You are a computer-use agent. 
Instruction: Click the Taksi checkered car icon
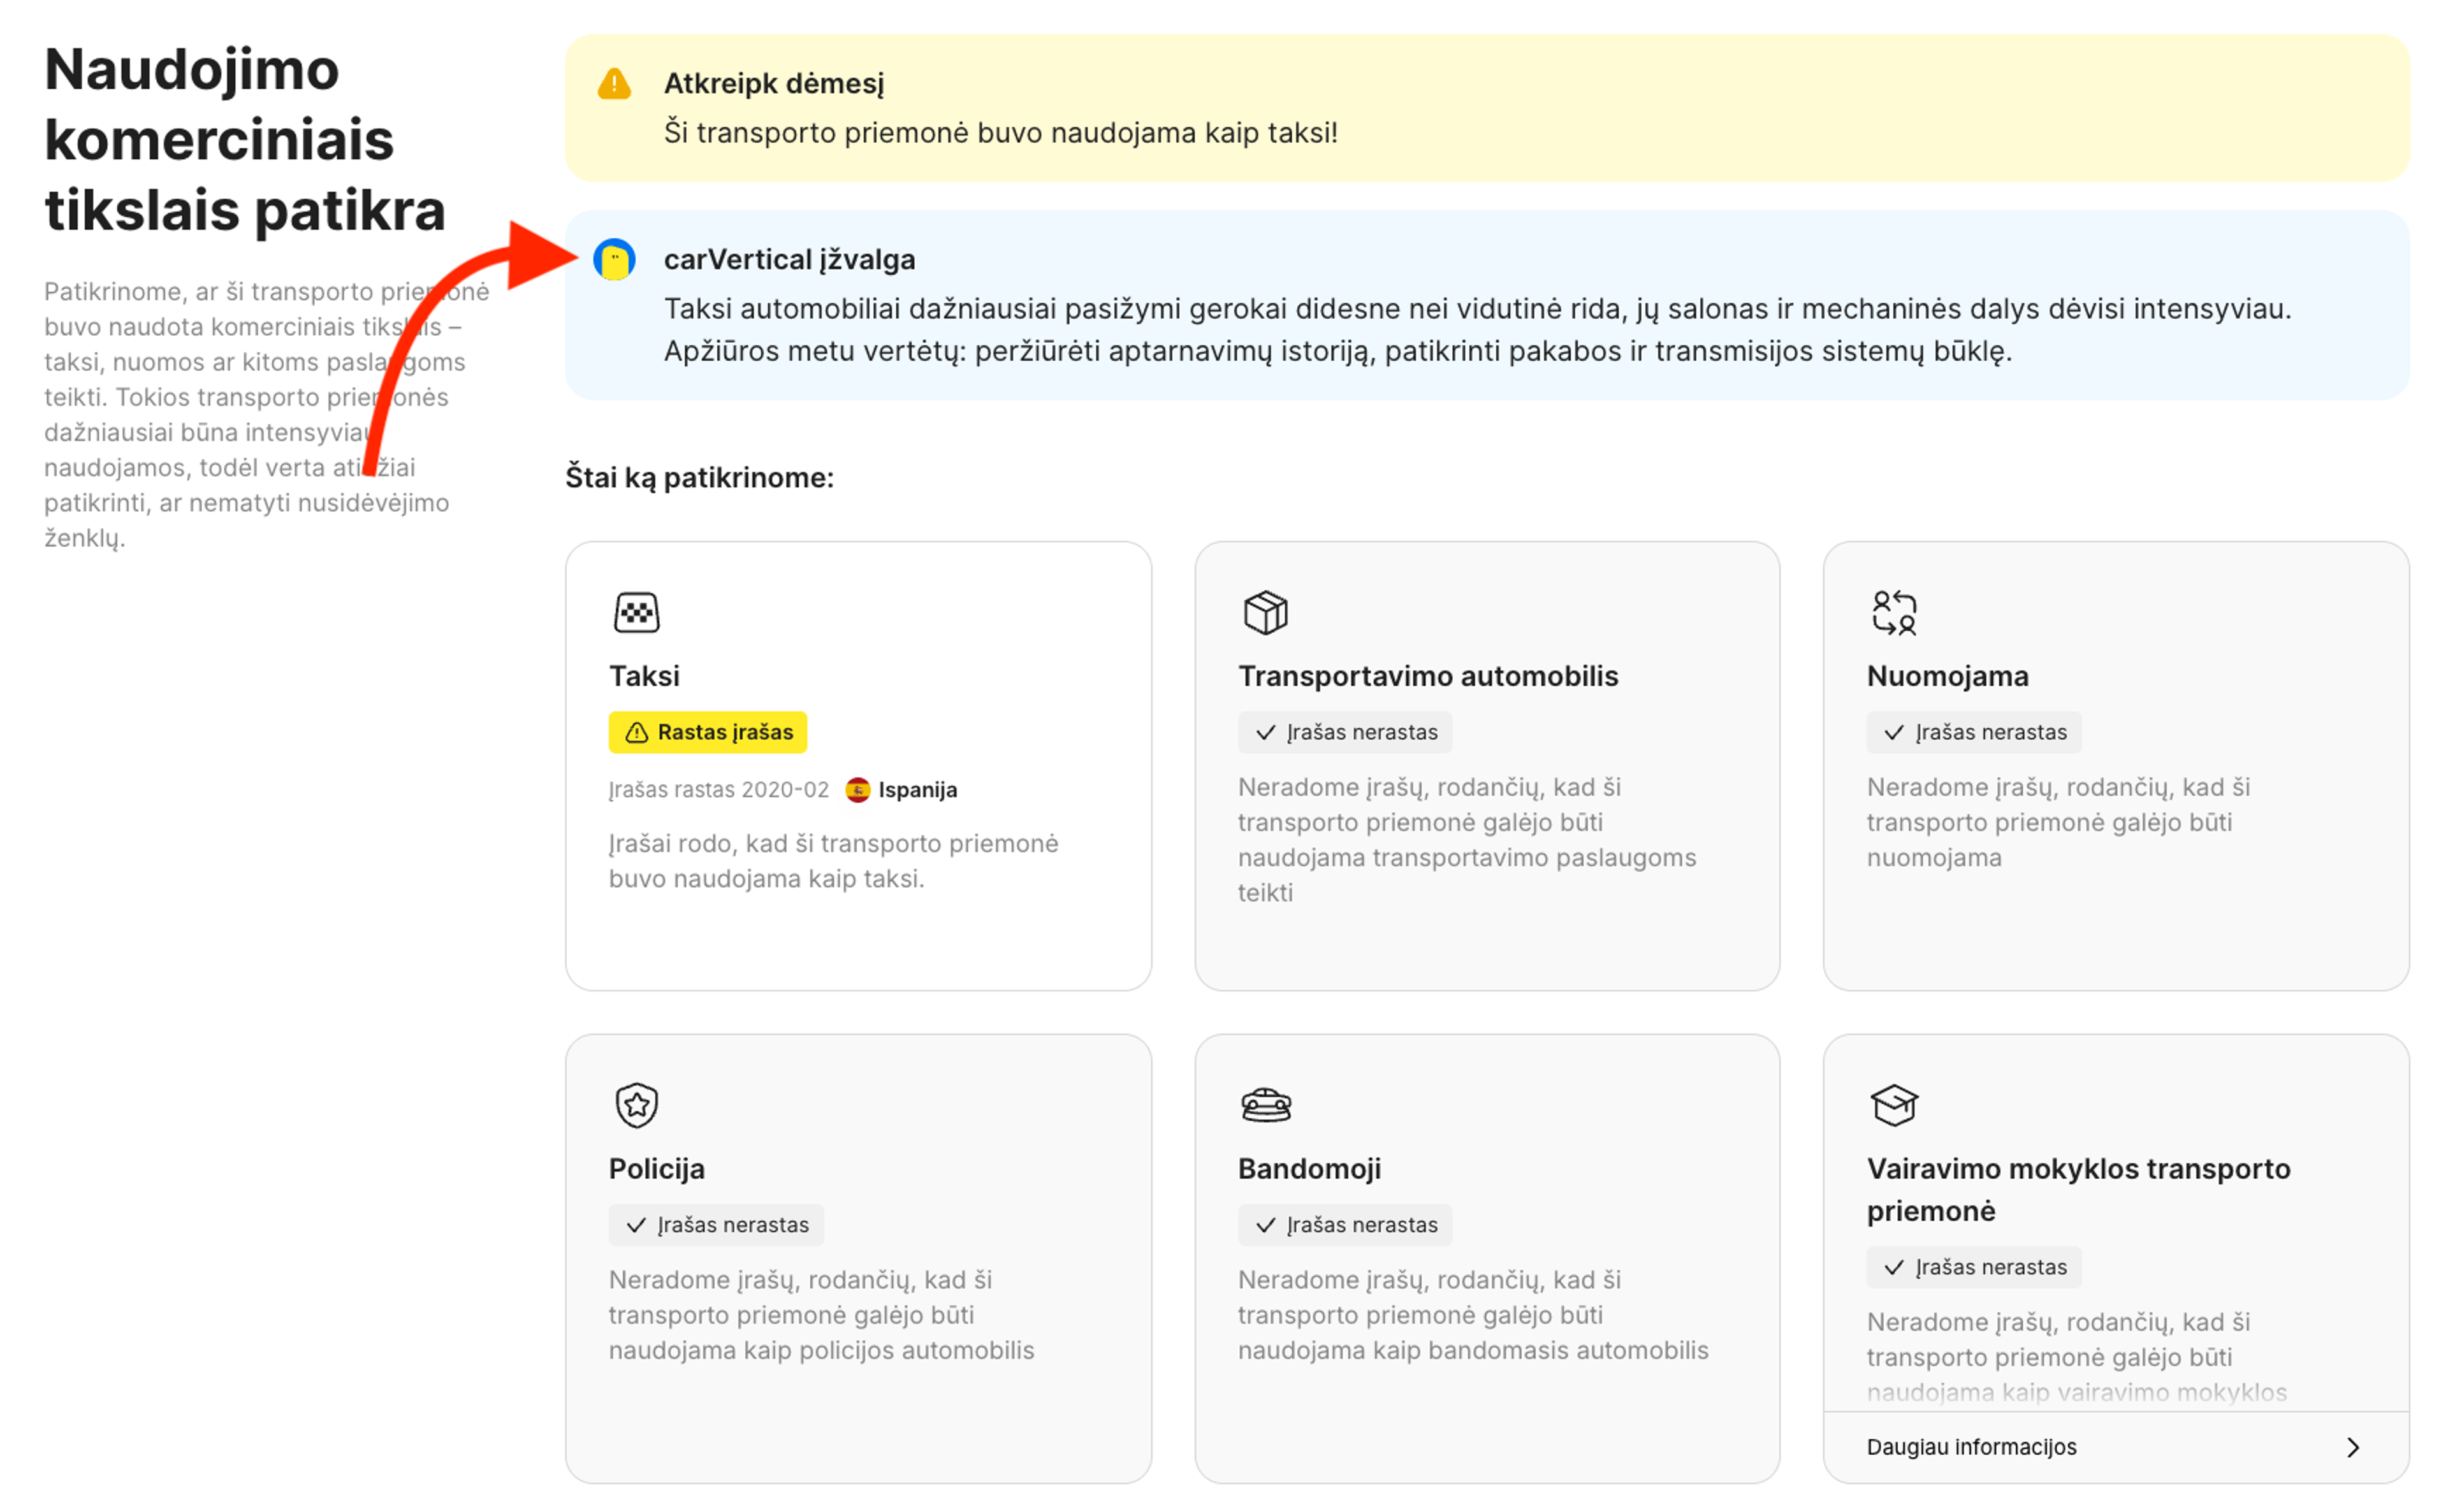pyautogui.click(x=636, y=612)
